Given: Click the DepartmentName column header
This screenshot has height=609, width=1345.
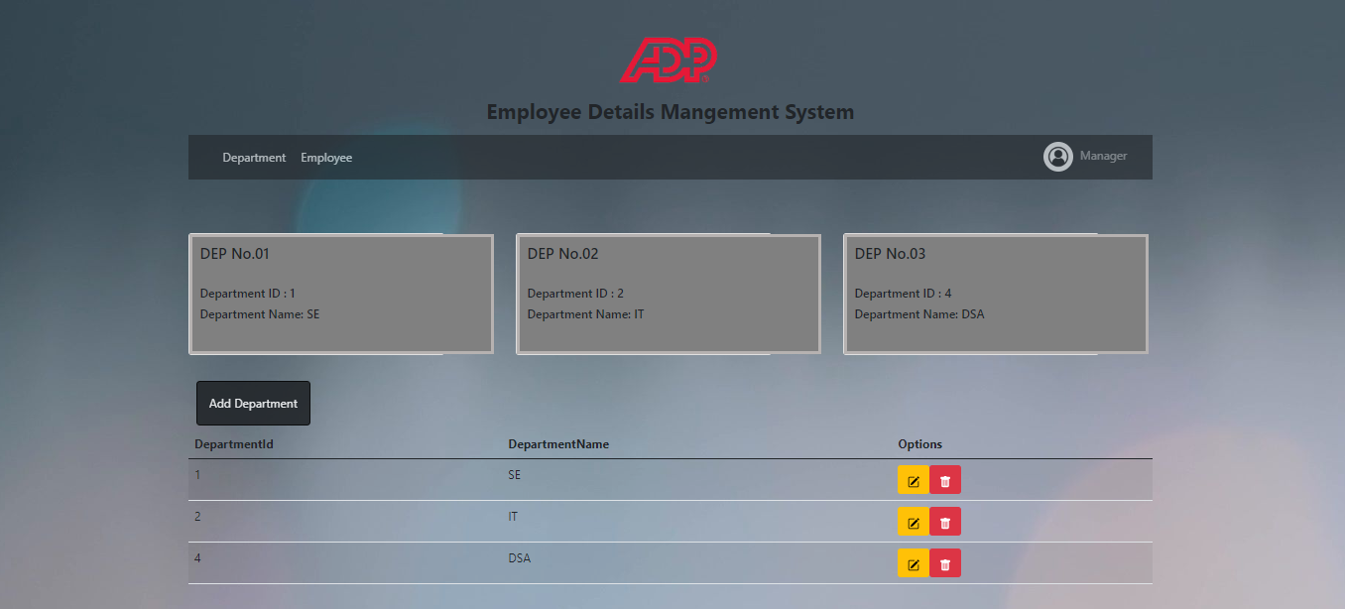Looking at the screenshot, I should pos(557,443).
